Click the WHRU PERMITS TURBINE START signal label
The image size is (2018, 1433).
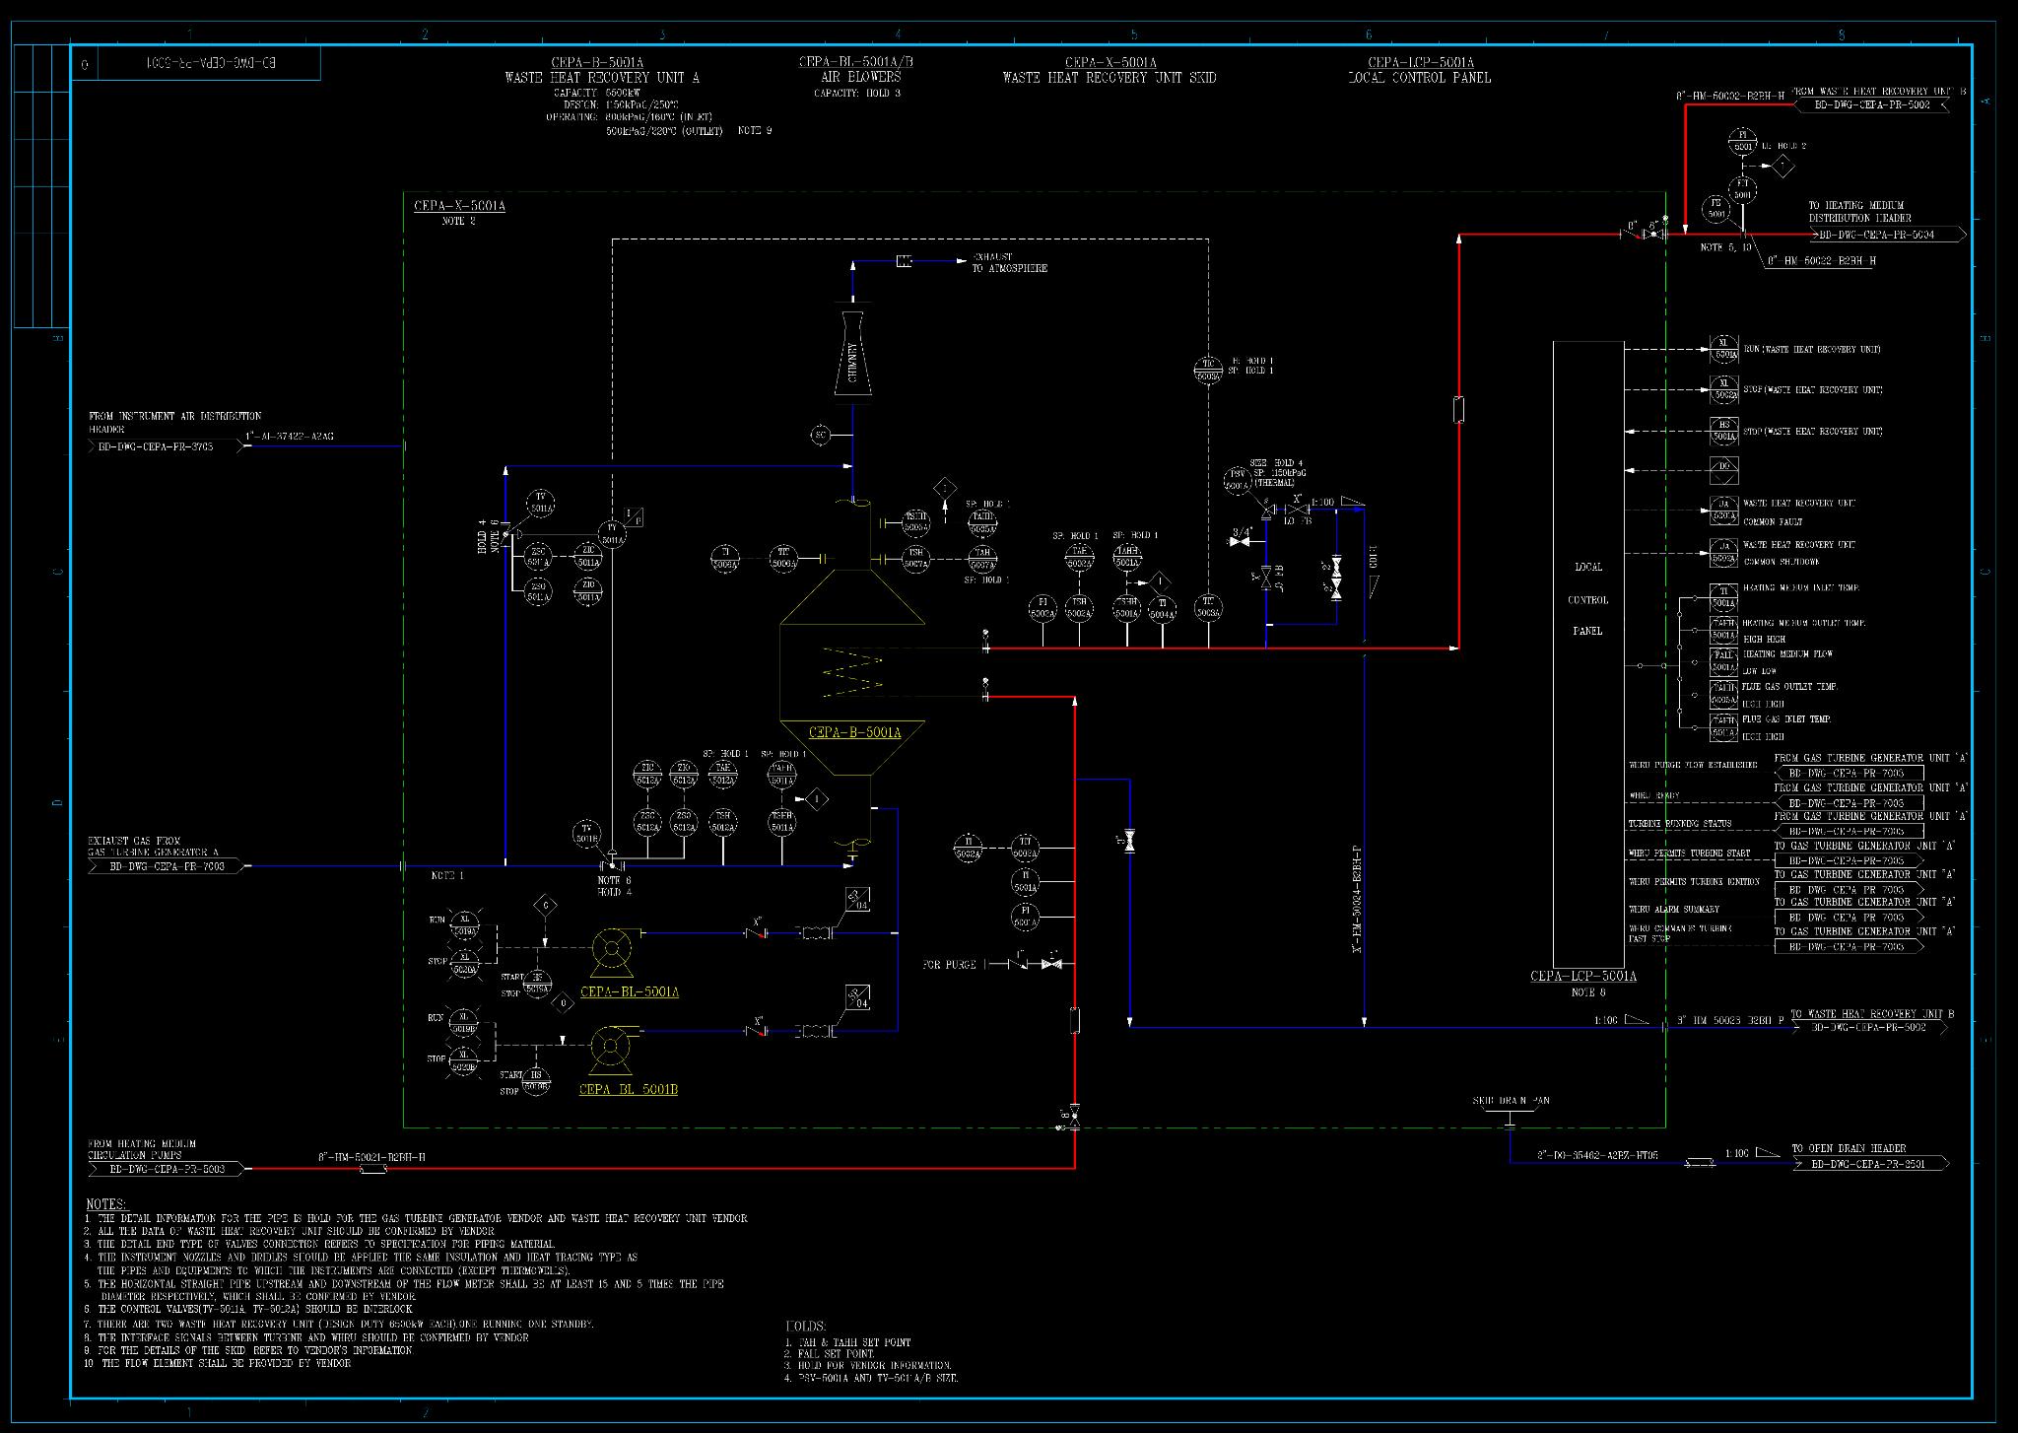click(x=1689, y=853)
